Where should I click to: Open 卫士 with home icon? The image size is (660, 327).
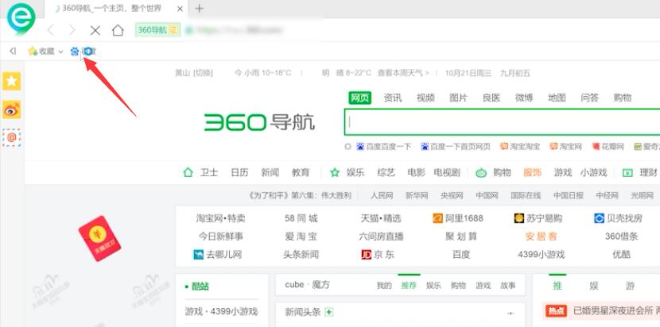pyautogui.click(x=200, y=172)
